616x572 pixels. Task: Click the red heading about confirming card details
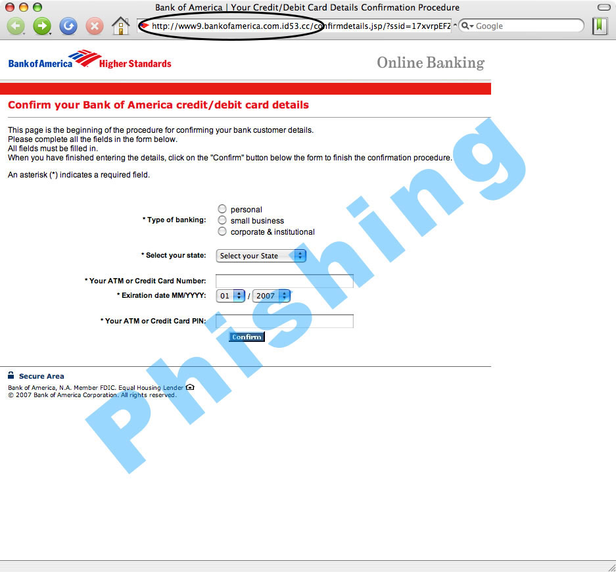[158, 105]
